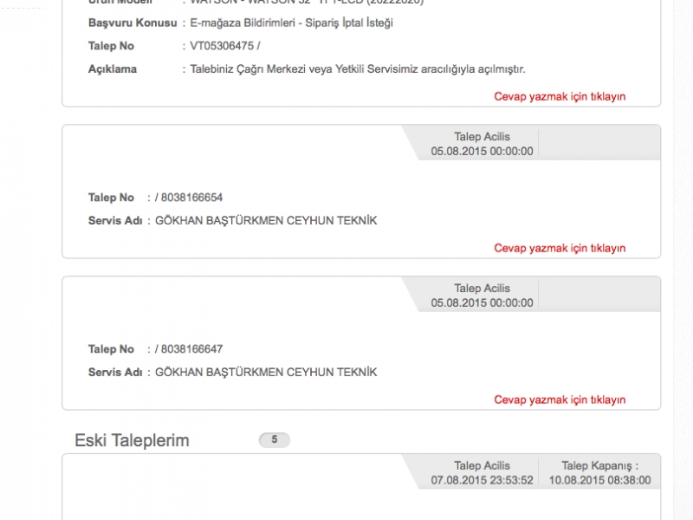Click E-mağaza Bildirimleri - Sipariş İptal İsteği text
Viewport: 693px width, 520px height.
(291, 23)
